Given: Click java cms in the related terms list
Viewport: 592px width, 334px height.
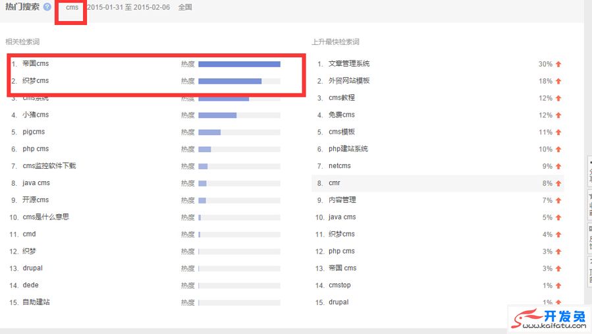Looking at the screenshot, I should coord(36,182).
